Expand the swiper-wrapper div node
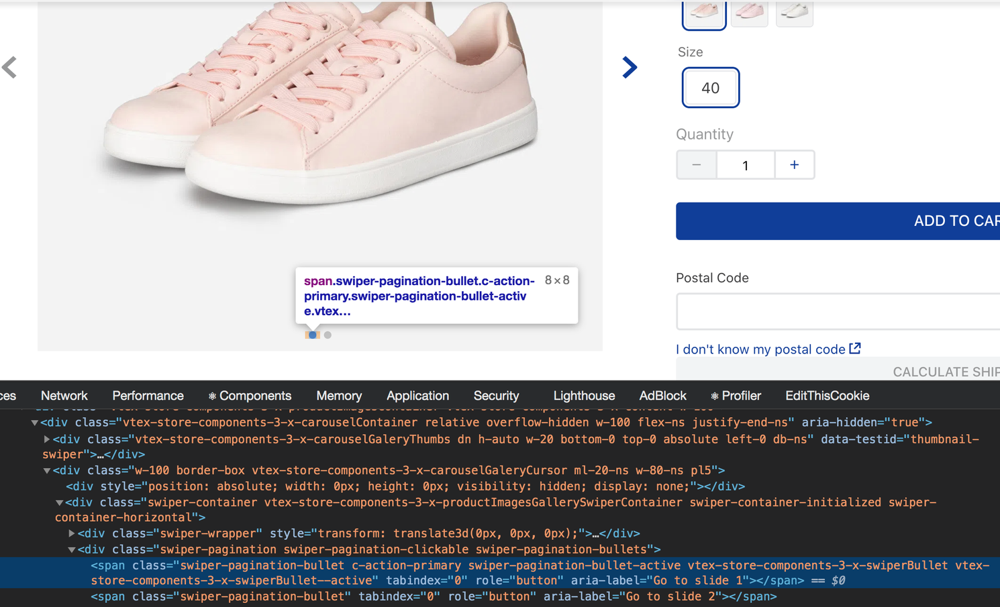The image size is (1000, 607). 72,534
